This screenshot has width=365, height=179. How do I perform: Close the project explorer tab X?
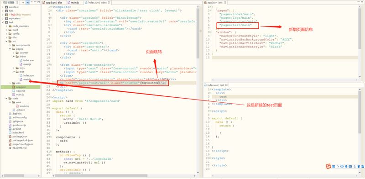(16, 2)
